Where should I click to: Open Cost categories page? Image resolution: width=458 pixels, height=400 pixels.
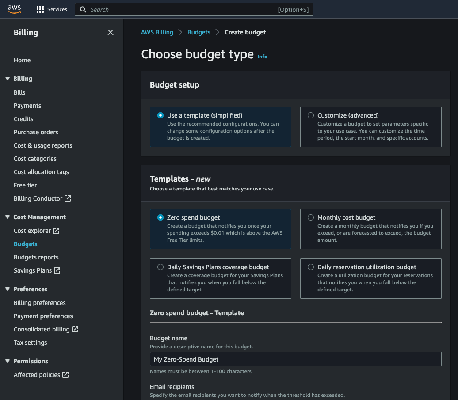35,159
